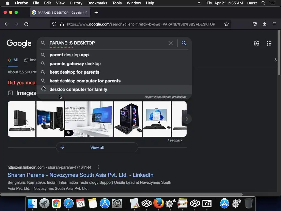Choose suggestion 'parent desktop app'

[x=114, y=55]
